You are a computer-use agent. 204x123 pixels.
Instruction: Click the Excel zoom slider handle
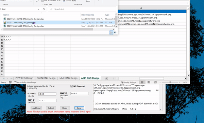[170, 82]
